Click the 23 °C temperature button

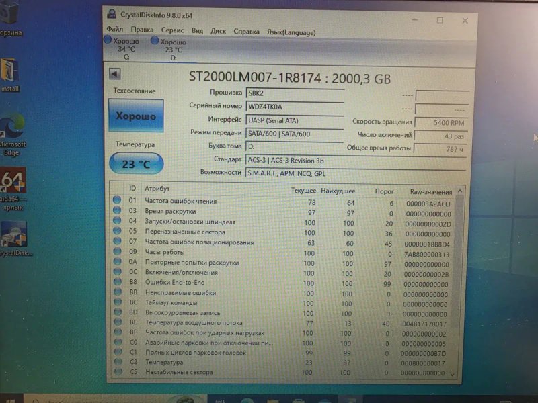point(137,164)
